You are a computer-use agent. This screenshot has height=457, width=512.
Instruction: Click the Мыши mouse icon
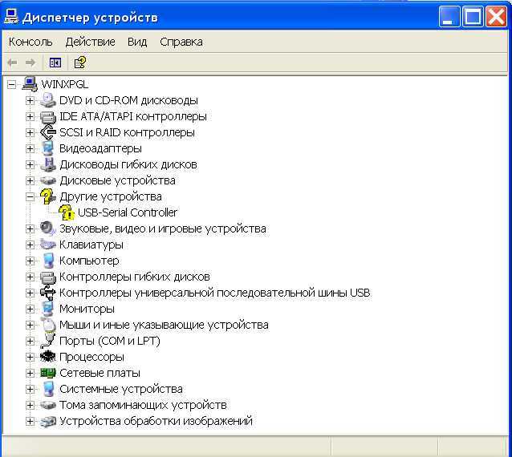(x=48, y=325)
